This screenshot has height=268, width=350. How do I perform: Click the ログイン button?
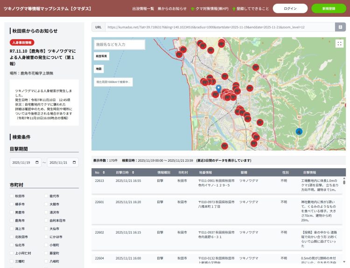290,9
